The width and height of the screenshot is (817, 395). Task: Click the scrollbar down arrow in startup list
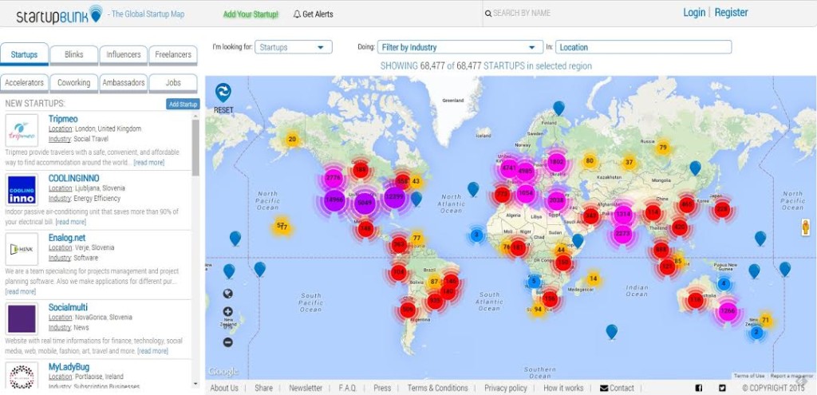tap(195, 384)
